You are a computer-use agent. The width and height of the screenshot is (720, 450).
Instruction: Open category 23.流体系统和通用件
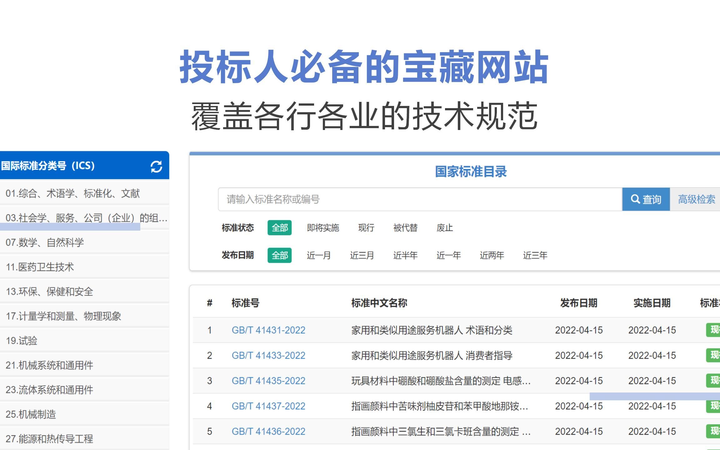[84, 390]
